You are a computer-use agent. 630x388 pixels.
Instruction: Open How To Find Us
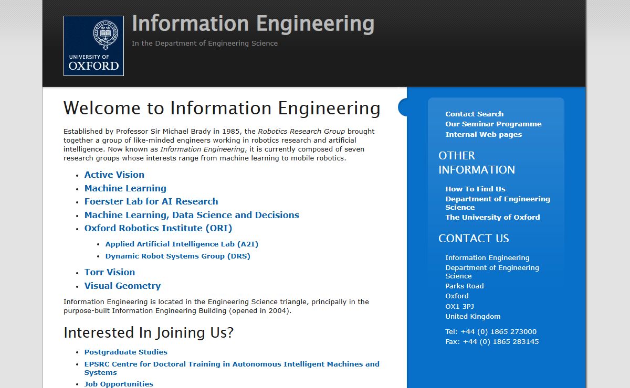(476, 189)
